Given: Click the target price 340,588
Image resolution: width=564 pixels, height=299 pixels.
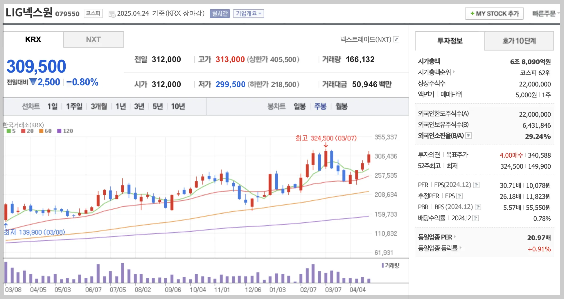Looking at the screenshot, I should (539, 155).
